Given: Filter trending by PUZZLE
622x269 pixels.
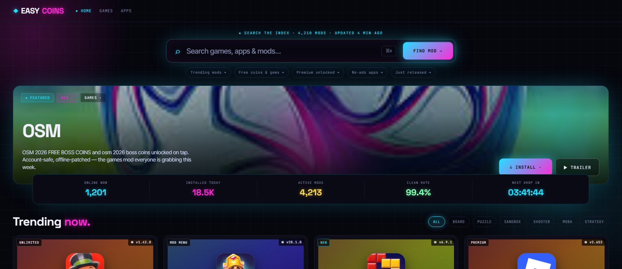Looking at the screenshot, I should [484, 222].
